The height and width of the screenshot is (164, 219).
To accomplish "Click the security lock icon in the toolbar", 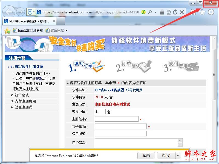I will point(162,12).
